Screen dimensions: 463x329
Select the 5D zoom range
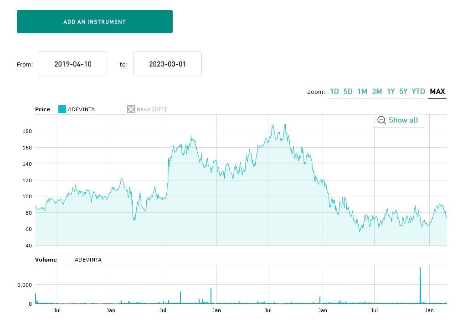pos(348,92)
